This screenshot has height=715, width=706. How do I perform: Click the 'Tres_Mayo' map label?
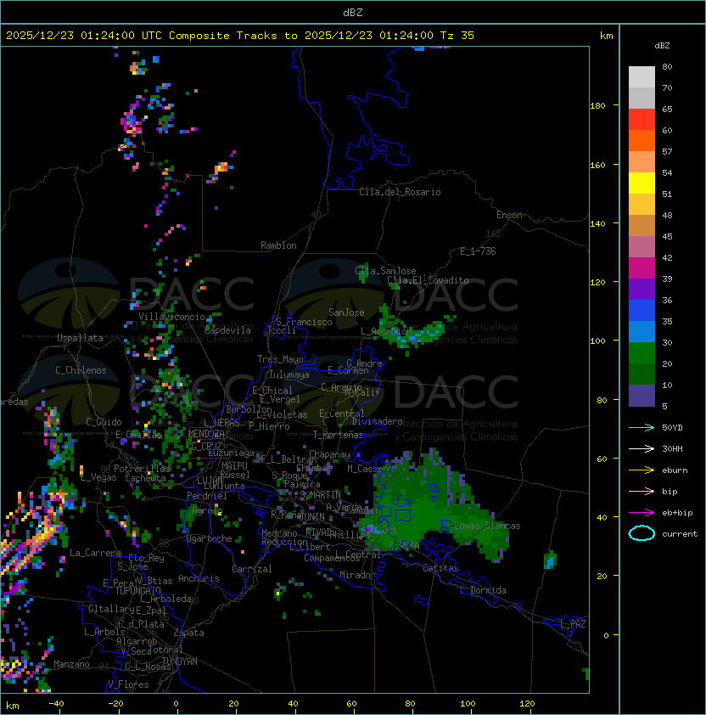point(280,359)
